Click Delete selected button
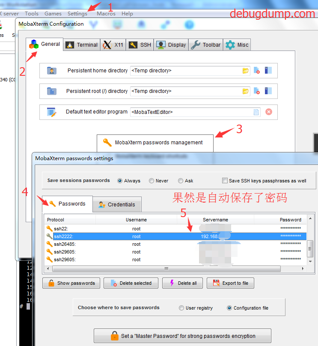Viewport: 318px width, 346px height. (131, 283)
